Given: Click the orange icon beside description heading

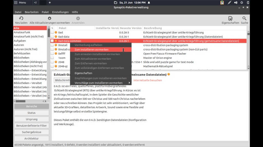Looking at the screenshot, I should pos(169,74).
